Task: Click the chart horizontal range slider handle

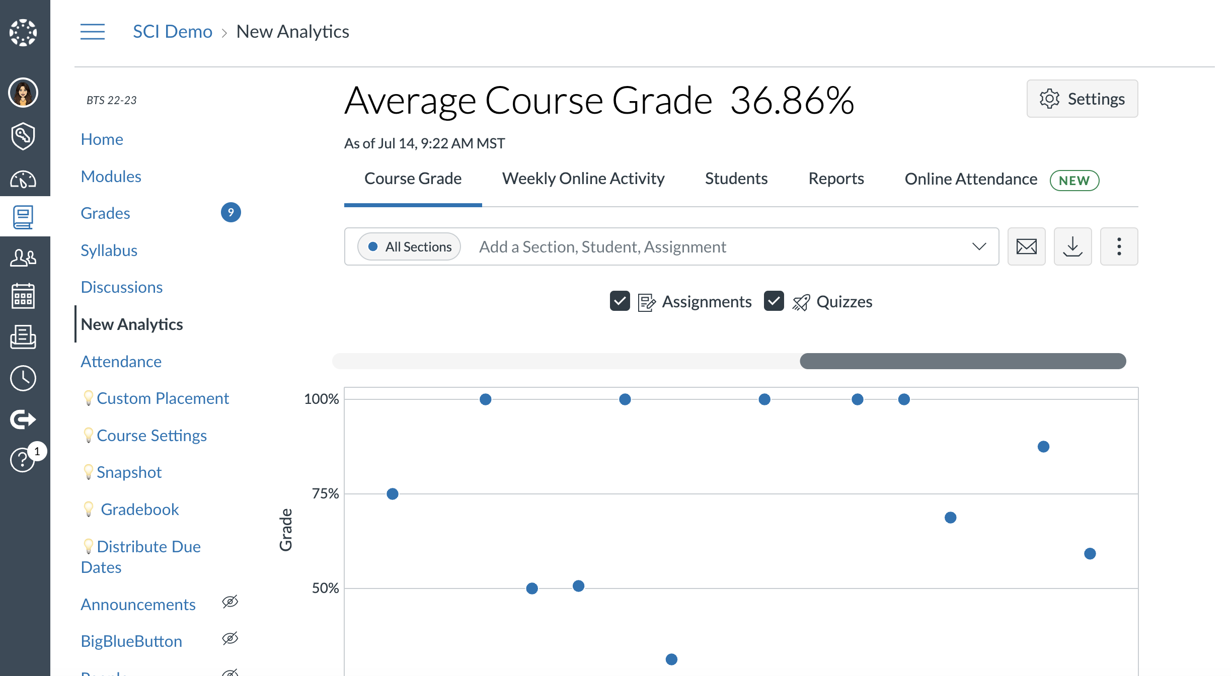Action: 963,361
